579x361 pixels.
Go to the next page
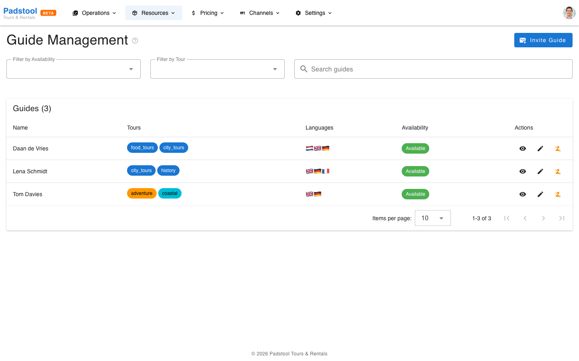tap(543, 218)
